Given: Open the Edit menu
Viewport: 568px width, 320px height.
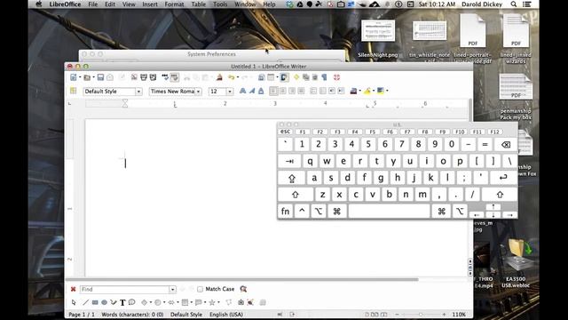Looking at the screenshot, I should pyautogui.click(x=110, y=4).
